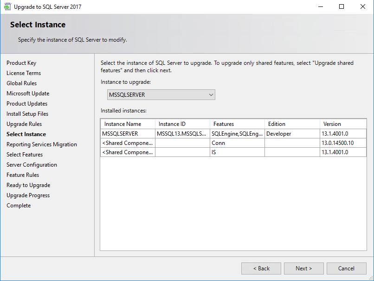Select the Product Key step
The image size is (374, 281).
click(21, 63)
